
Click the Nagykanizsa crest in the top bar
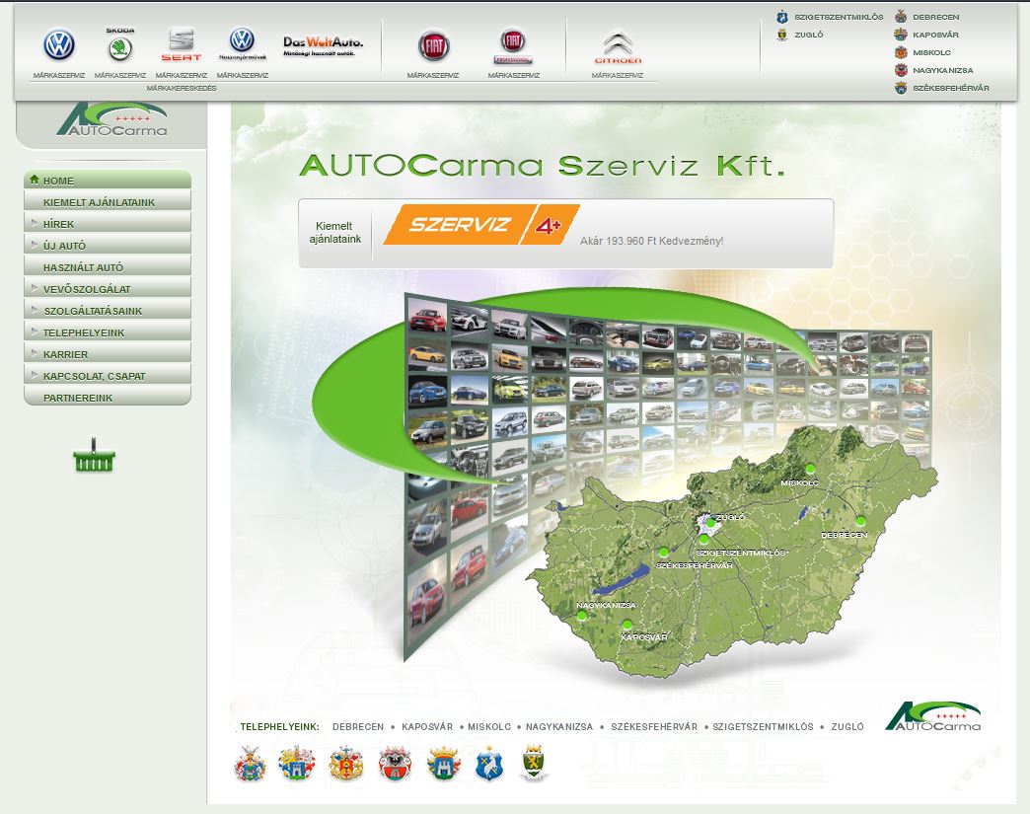[x=901, y=70]
